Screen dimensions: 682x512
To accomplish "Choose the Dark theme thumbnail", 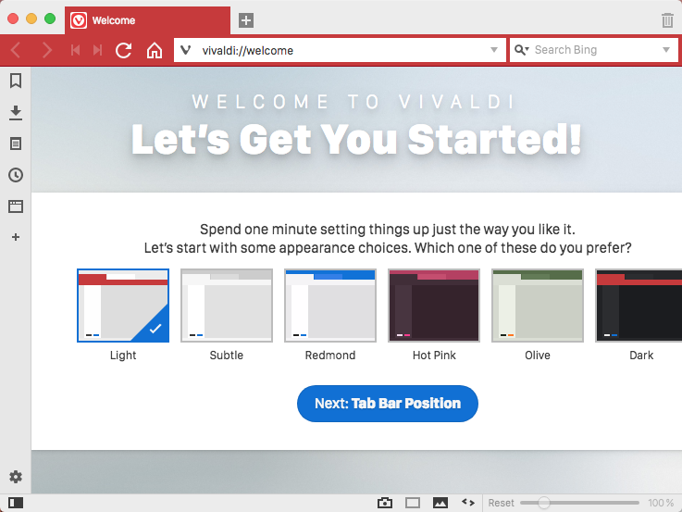I will (x=639, y=306).
